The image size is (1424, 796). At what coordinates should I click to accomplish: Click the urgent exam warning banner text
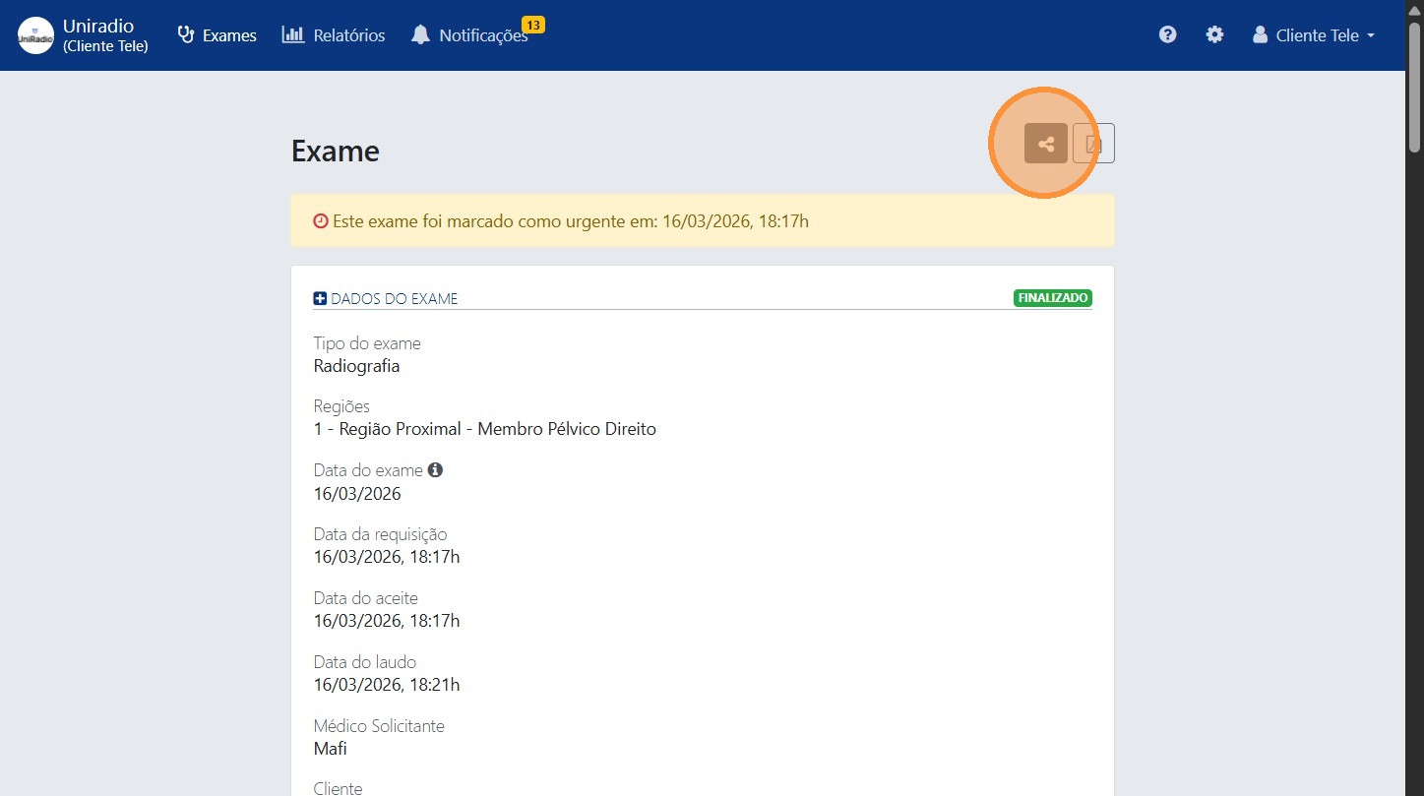pyautogui.click(x=571, y=220)
